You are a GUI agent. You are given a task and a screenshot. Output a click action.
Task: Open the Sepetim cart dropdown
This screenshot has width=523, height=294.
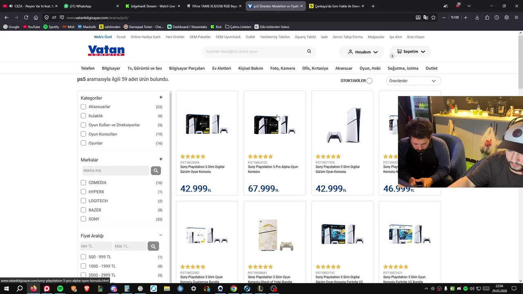411,51
